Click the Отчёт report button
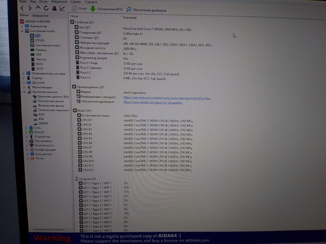This screenshot has width=326, height=244. 79,8
